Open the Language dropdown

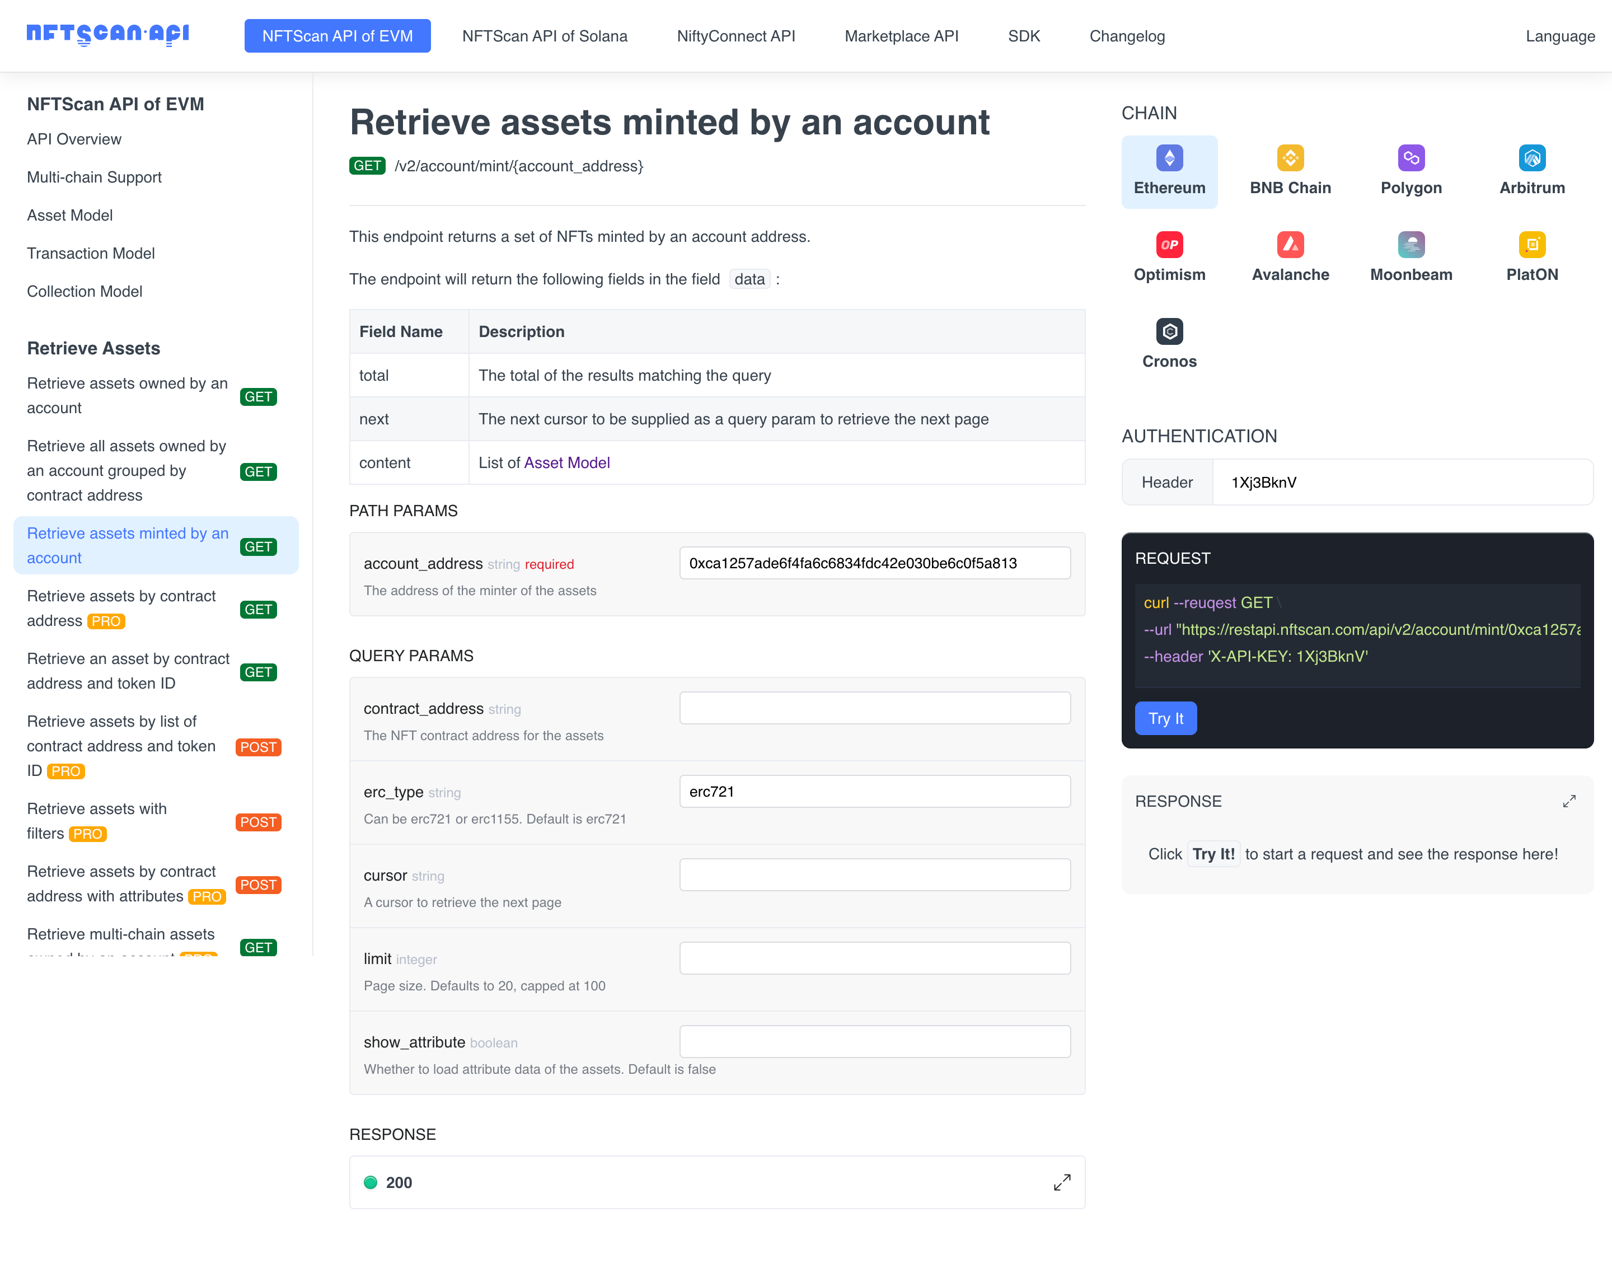click(x=1559, y=36)
